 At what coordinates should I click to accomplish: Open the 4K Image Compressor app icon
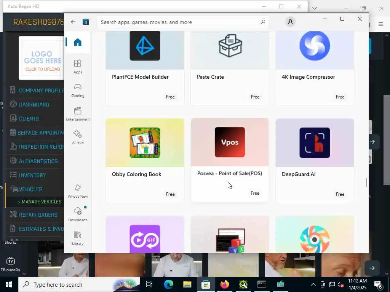pos(315,46)
